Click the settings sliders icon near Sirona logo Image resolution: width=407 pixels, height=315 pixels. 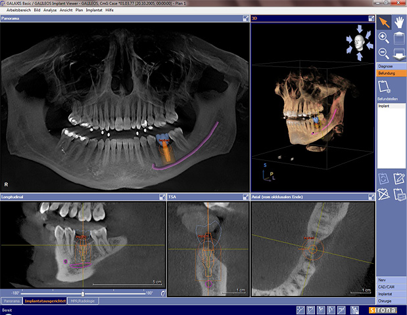click(354, 310)
